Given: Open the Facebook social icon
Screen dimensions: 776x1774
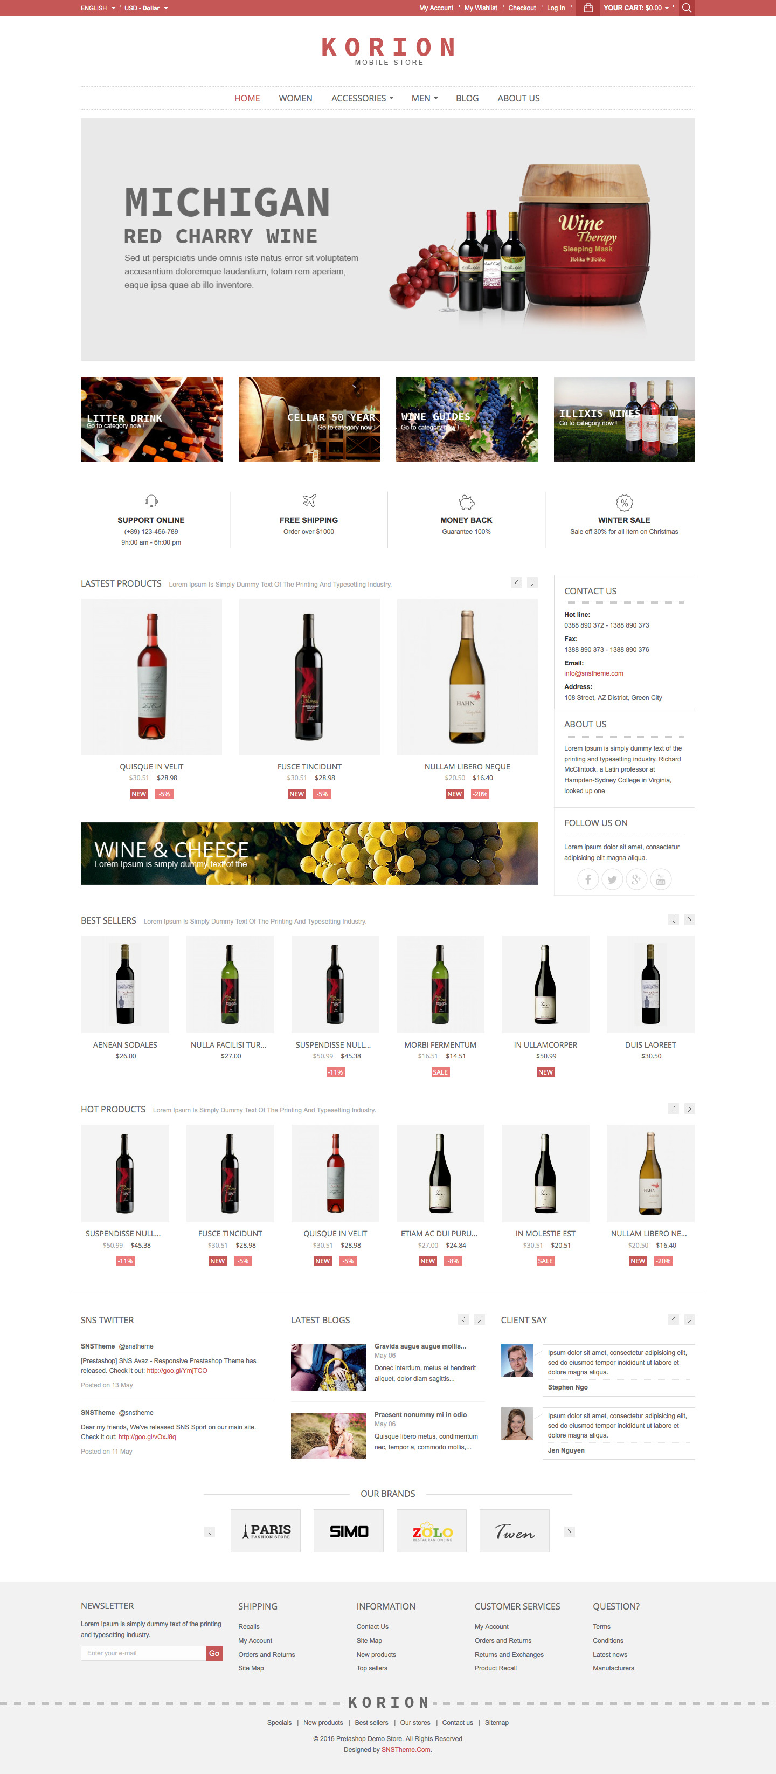Looking at the screenshot, I should tap(587, 879).
